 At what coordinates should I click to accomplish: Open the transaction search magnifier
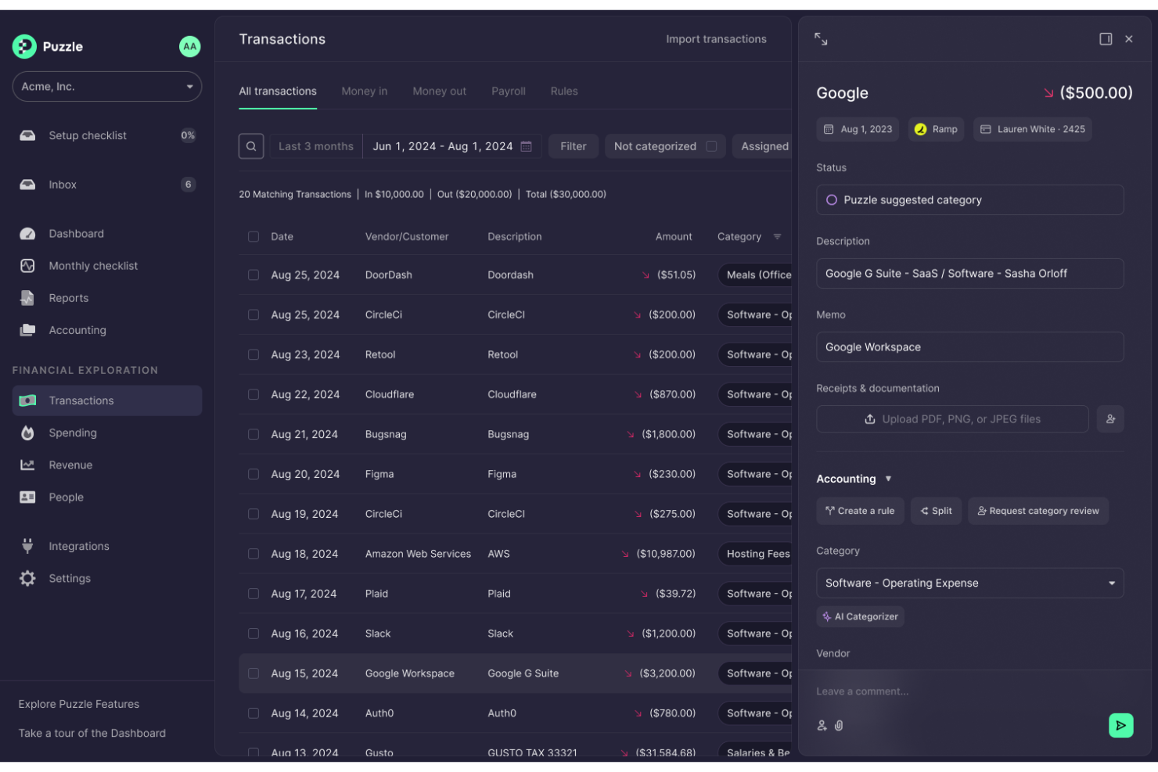(x=251, y=146)
